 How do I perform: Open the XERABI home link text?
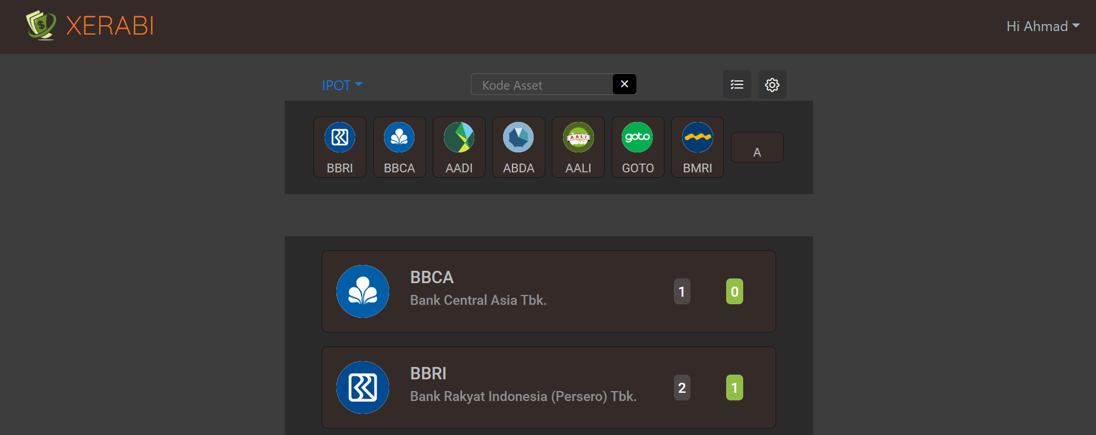click(x=110, y=26)
